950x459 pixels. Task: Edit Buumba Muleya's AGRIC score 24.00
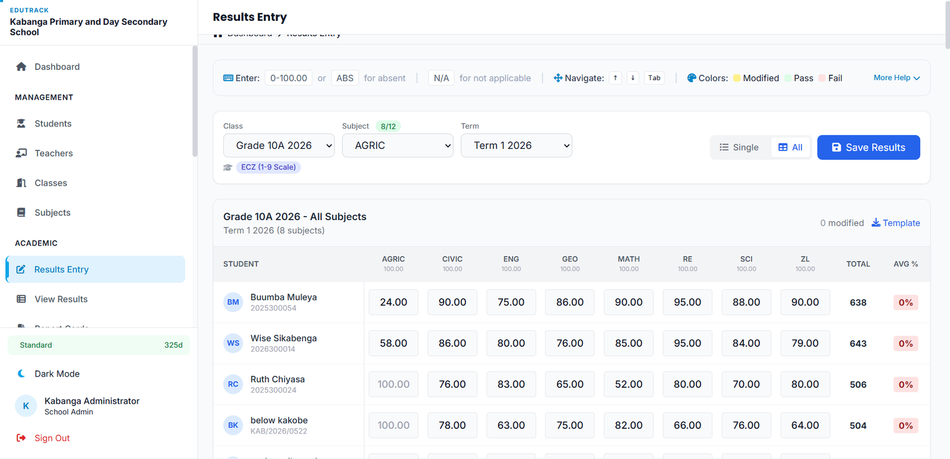[x=393, y=302]
